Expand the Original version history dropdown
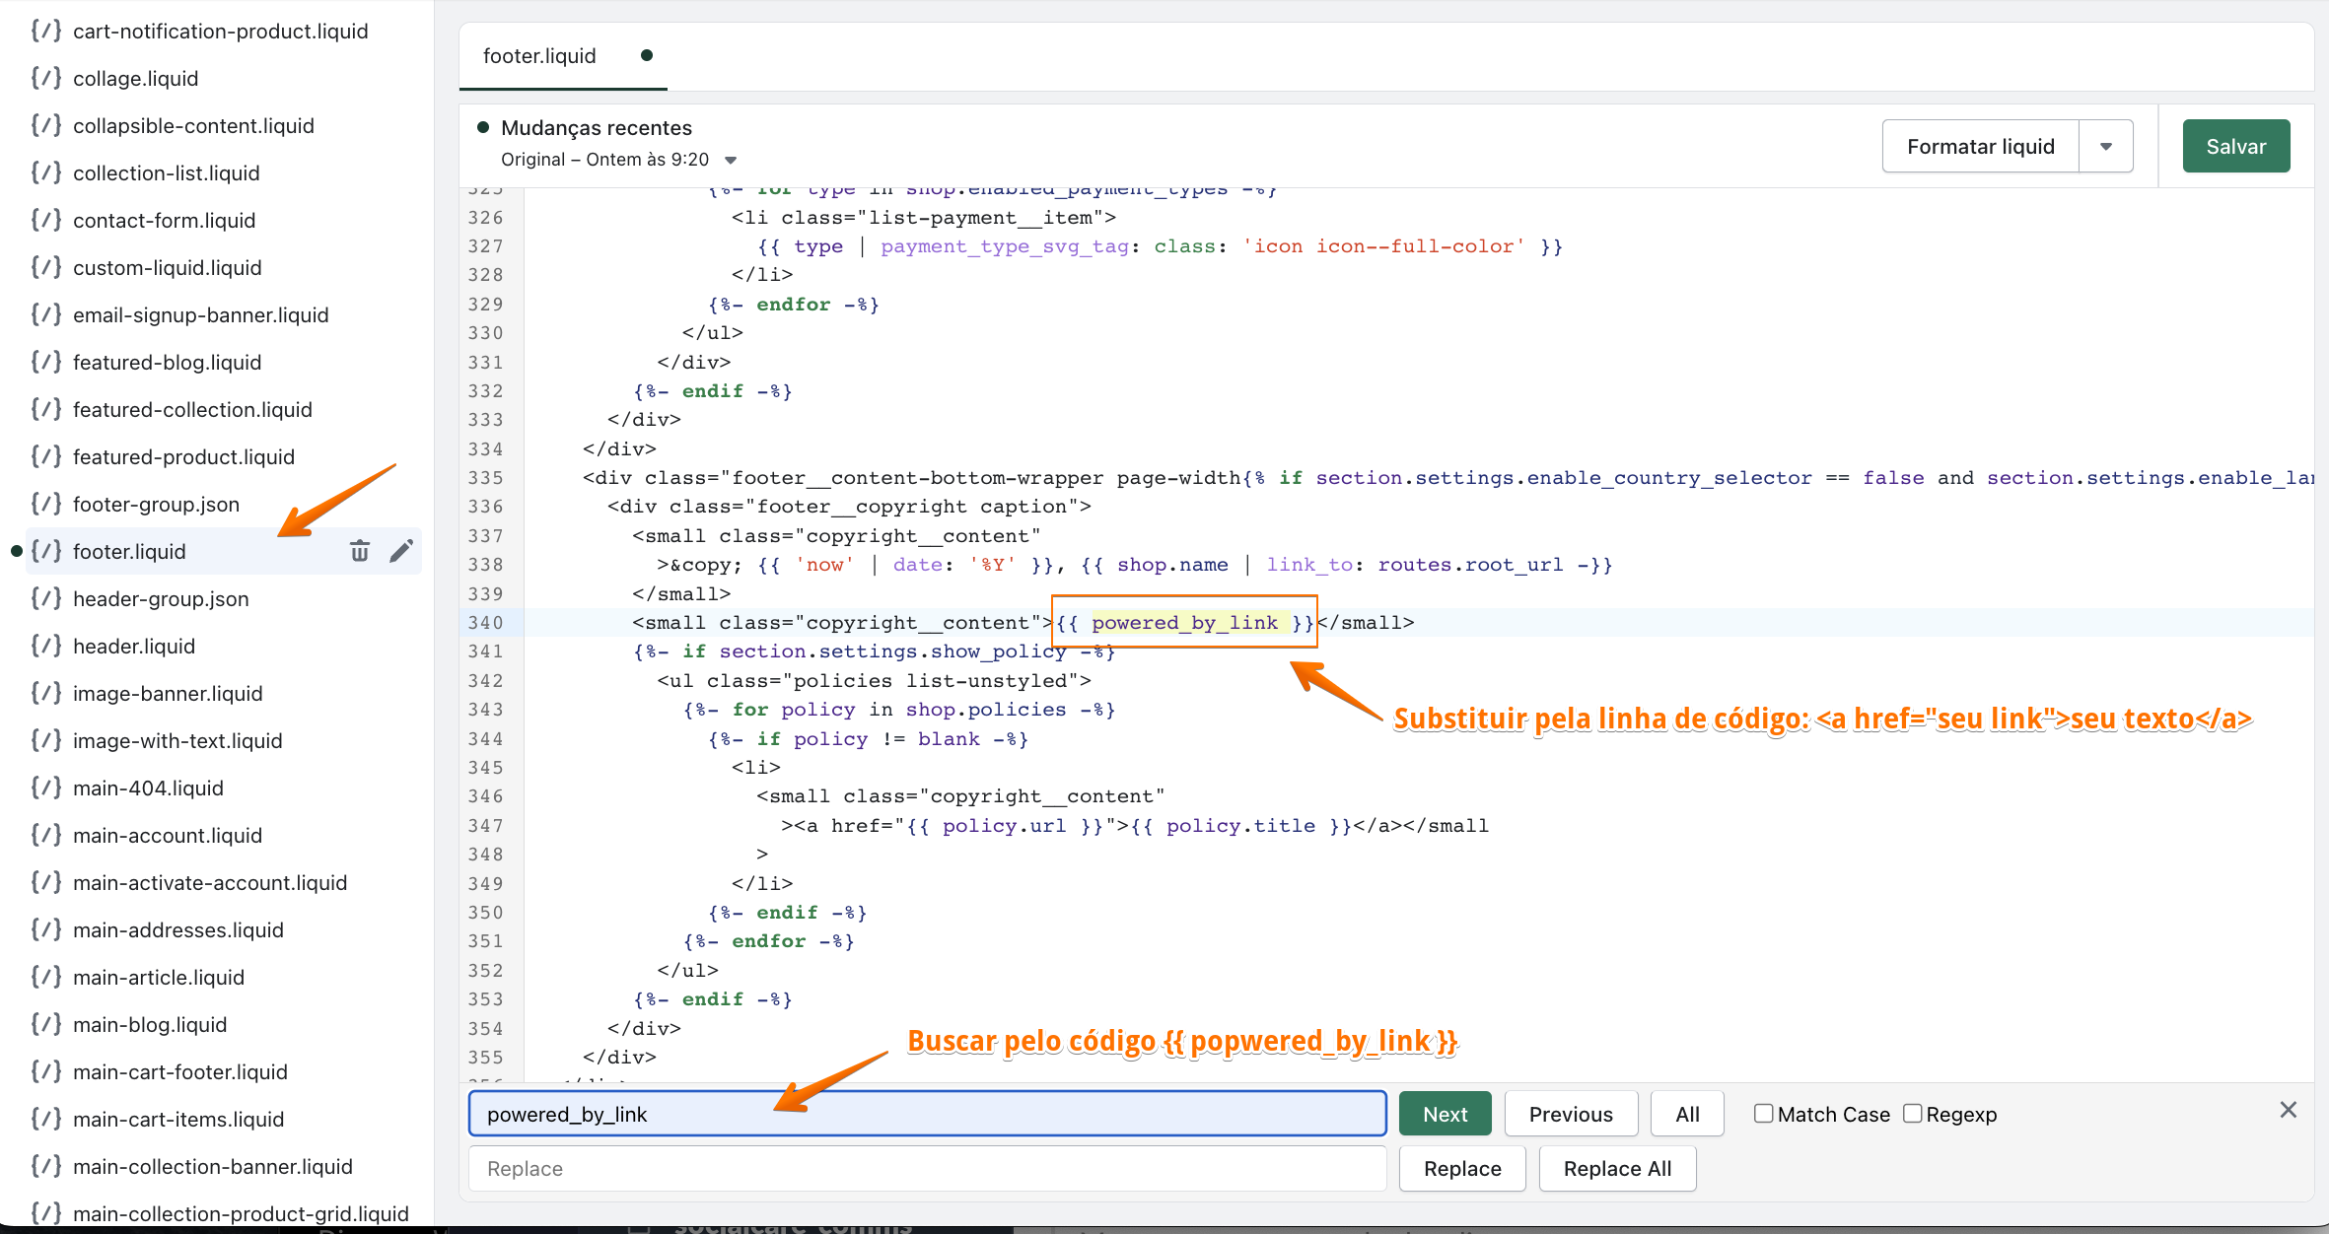The height and width of the screenshot is (1234, 2329). click(x=731, y=160)
